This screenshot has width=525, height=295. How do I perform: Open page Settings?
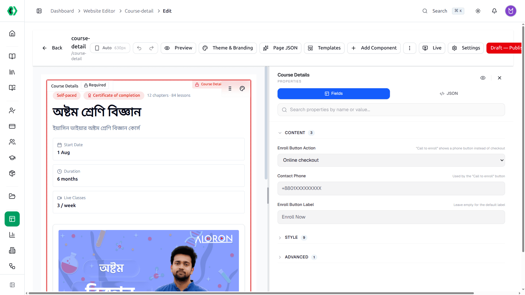466,48
